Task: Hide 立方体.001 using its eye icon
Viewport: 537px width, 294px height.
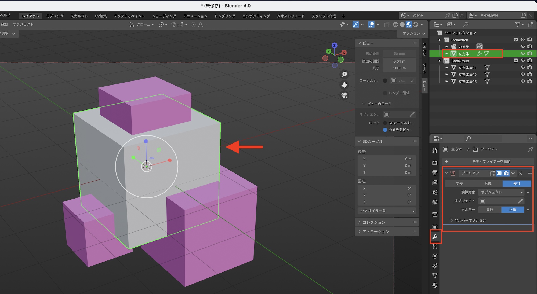Action: 523,67
